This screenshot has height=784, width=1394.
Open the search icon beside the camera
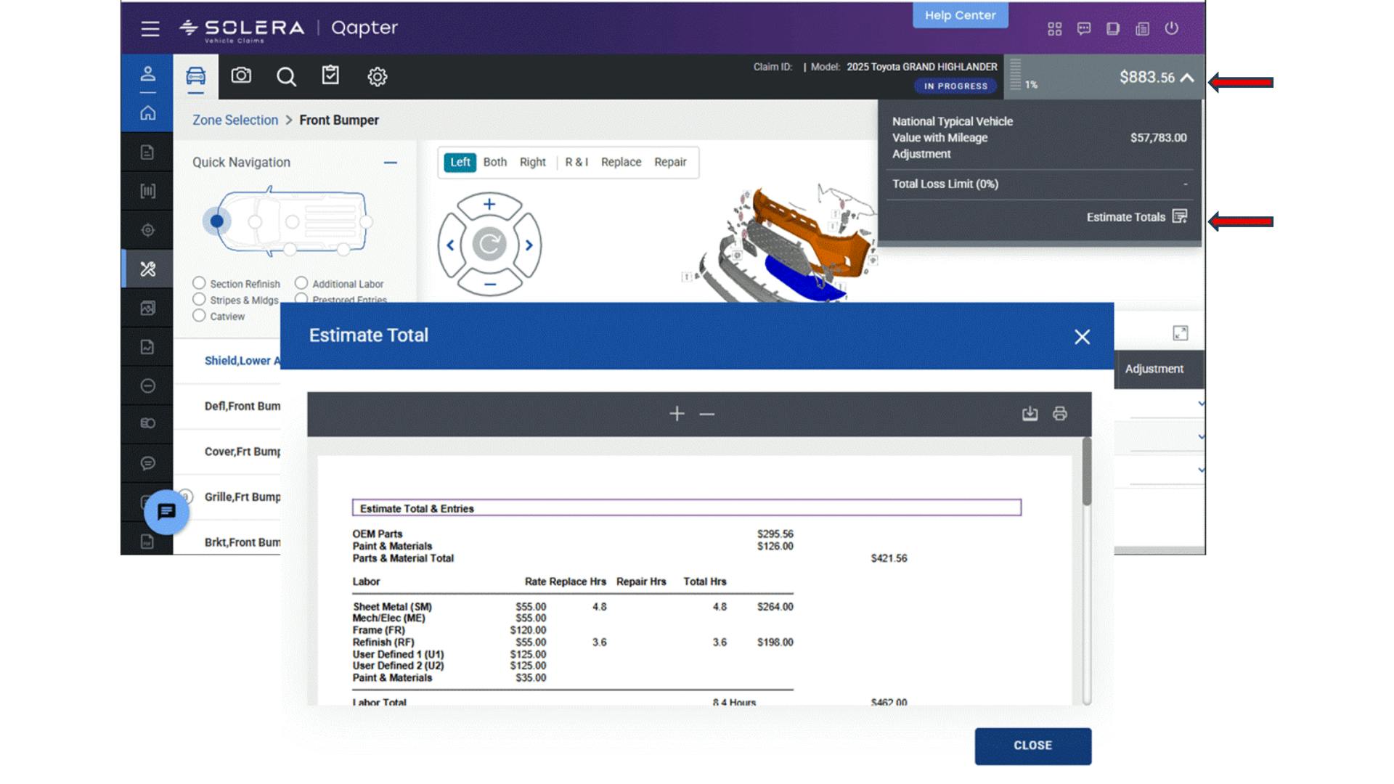pyautogui.click(x=286, y=76)
